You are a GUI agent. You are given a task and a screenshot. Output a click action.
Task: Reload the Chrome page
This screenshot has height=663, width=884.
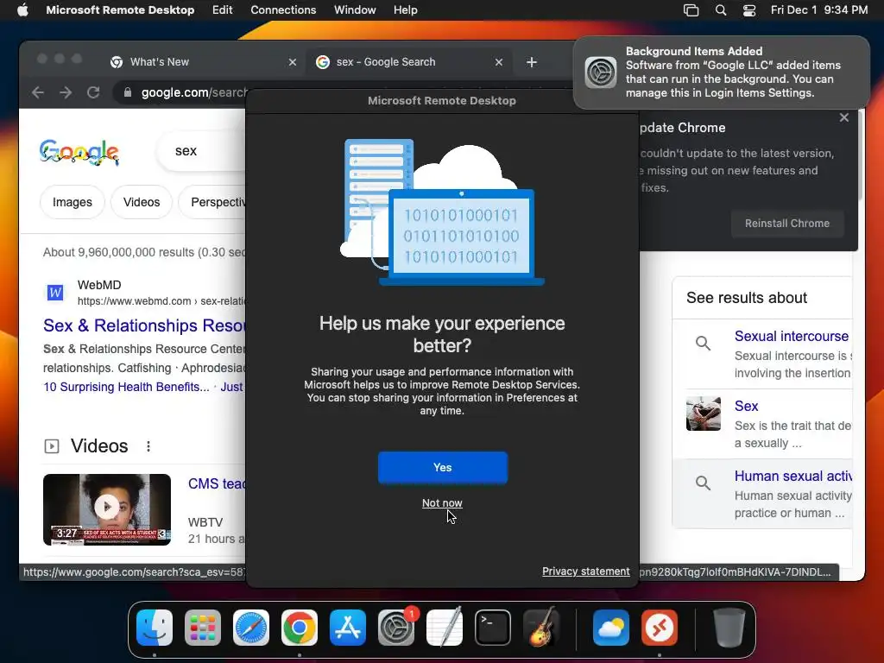93,92
